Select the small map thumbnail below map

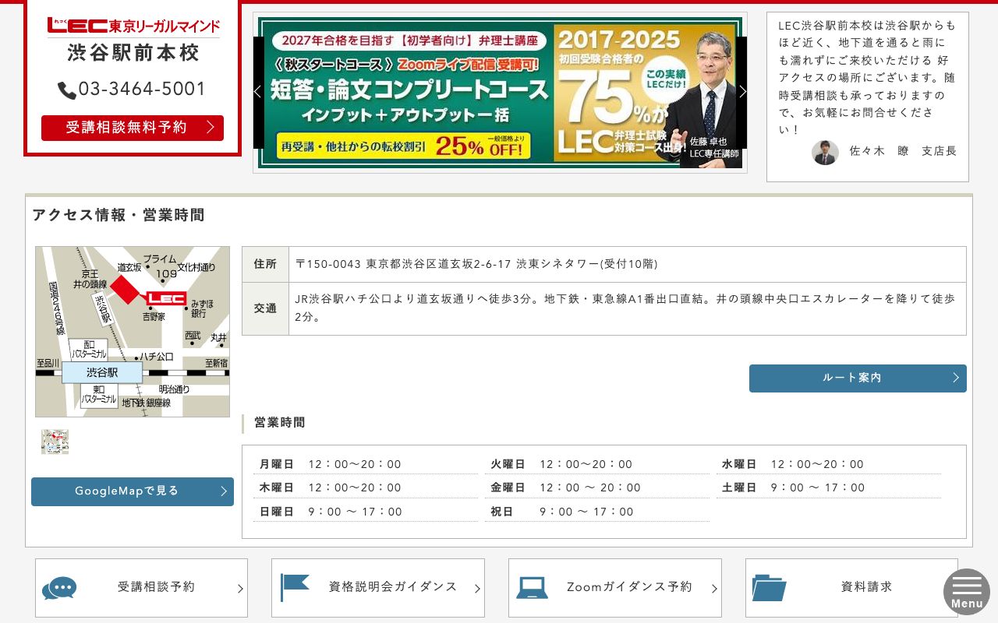pyautogui.click(x=55, y=442)
